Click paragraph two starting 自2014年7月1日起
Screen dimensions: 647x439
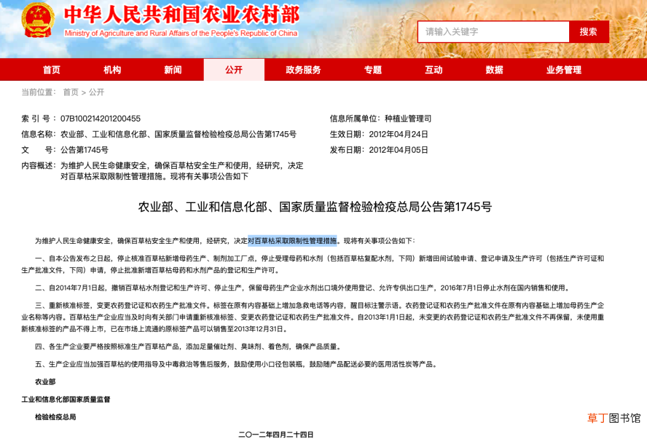[303, 288]
